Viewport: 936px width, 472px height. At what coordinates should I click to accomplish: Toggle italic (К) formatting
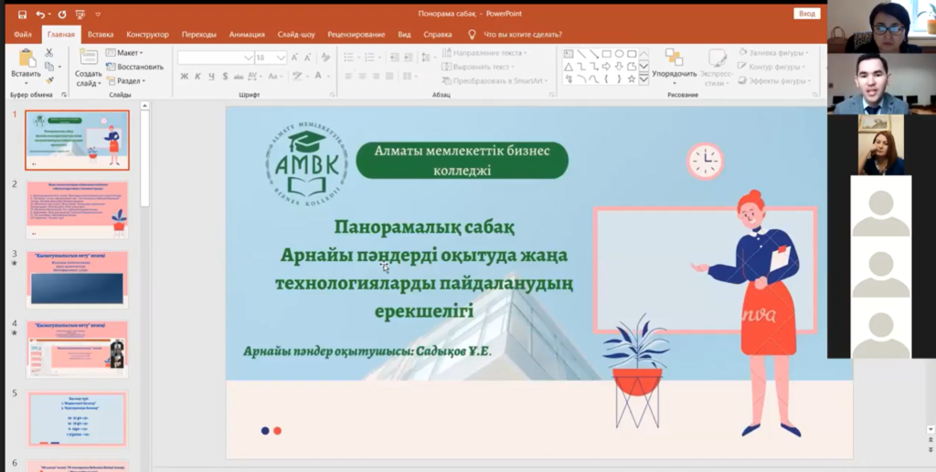click(x=197, y=77)
